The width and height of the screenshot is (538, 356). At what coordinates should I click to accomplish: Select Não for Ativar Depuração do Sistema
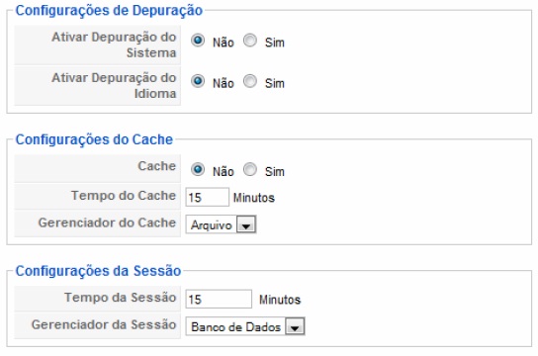pos(198,41)
